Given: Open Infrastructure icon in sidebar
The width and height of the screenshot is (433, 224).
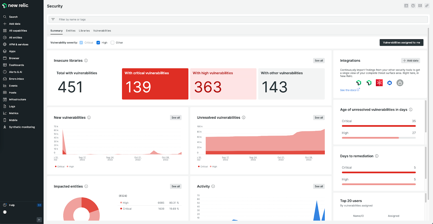Looking at the screenshot, I should coord(5,99).
